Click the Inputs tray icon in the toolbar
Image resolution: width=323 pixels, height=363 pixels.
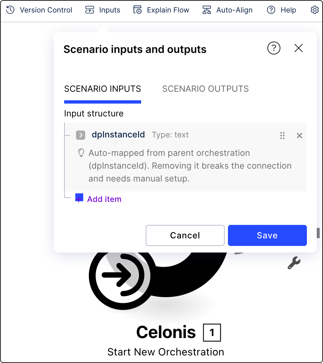pyautogui.click(x=90, y=10)
